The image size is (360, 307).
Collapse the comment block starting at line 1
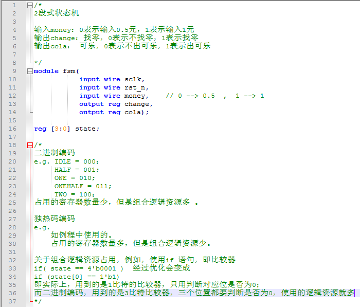29,5
